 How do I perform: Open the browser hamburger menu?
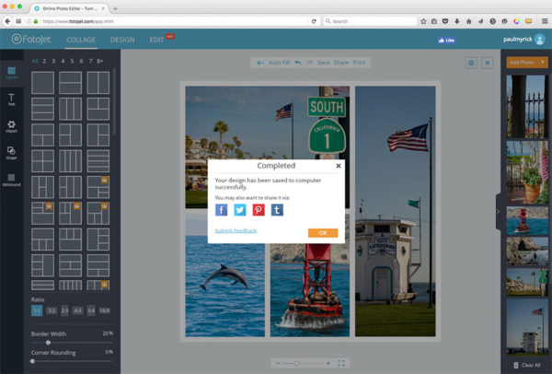point(545,21)
